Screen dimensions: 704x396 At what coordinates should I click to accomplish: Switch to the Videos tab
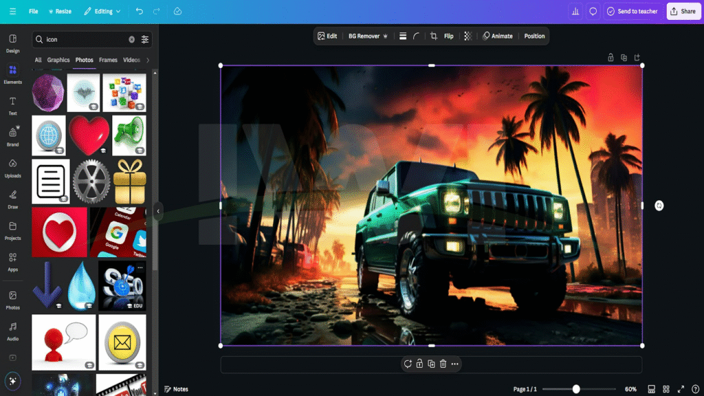click(x=131, y=60)
